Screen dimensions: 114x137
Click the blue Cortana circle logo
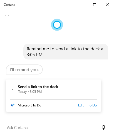57,25
